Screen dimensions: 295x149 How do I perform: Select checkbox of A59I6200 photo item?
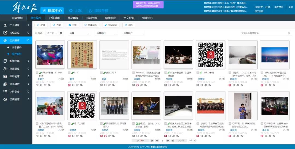(133, 73)
